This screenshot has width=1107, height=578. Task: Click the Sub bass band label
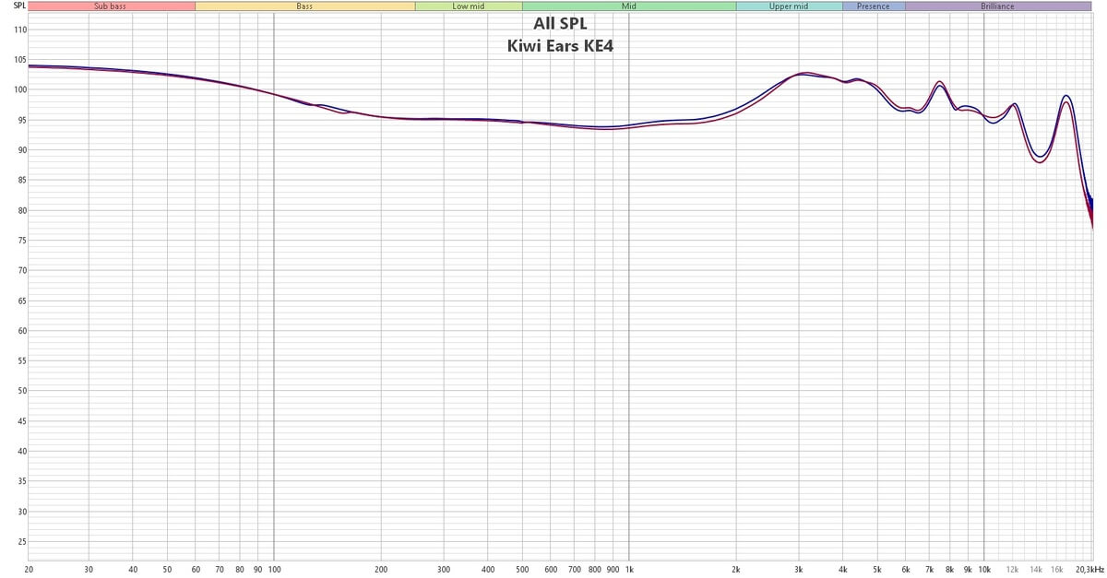coord(112,6)
